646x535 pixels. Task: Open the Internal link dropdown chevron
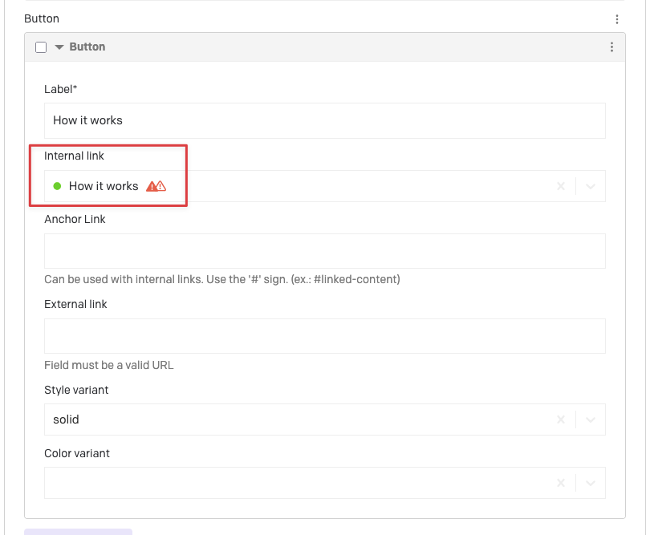click(x=591, y=186)
